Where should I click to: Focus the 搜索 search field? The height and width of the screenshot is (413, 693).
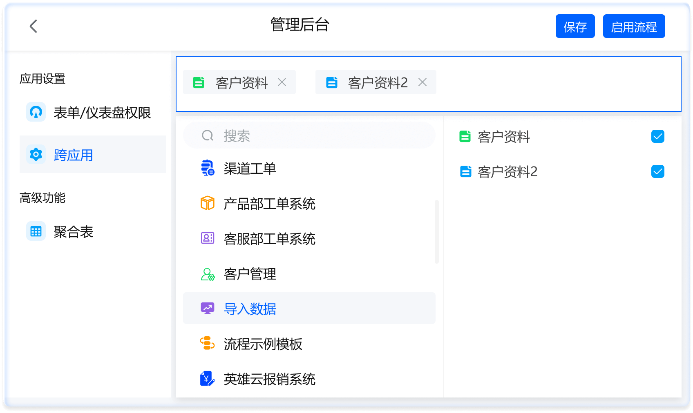[x=309, y=135]
